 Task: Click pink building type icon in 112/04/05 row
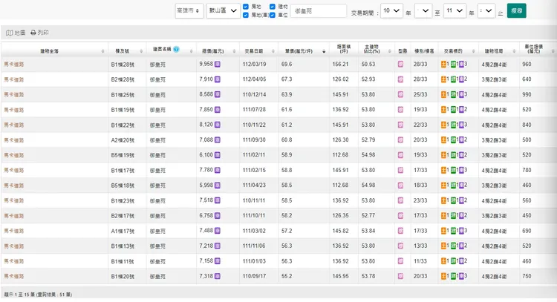coord(400,79)
